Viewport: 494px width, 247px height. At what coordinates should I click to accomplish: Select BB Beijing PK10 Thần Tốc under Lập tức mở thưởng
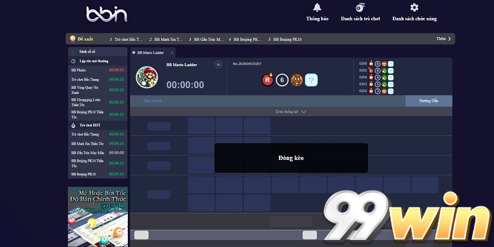coord(98,114)
